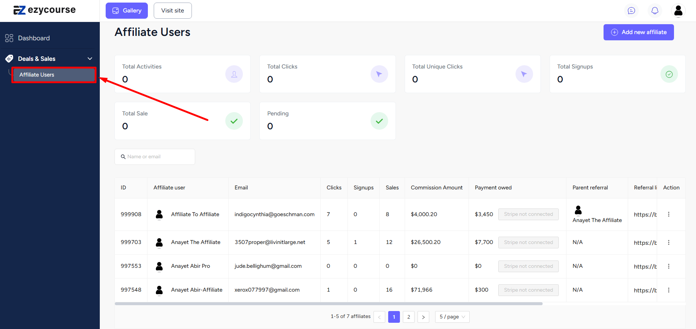Viewport: 696px width, 329px height.
Task: Click Stripe not connected for $0 payment row
Action: pos(528,266)
